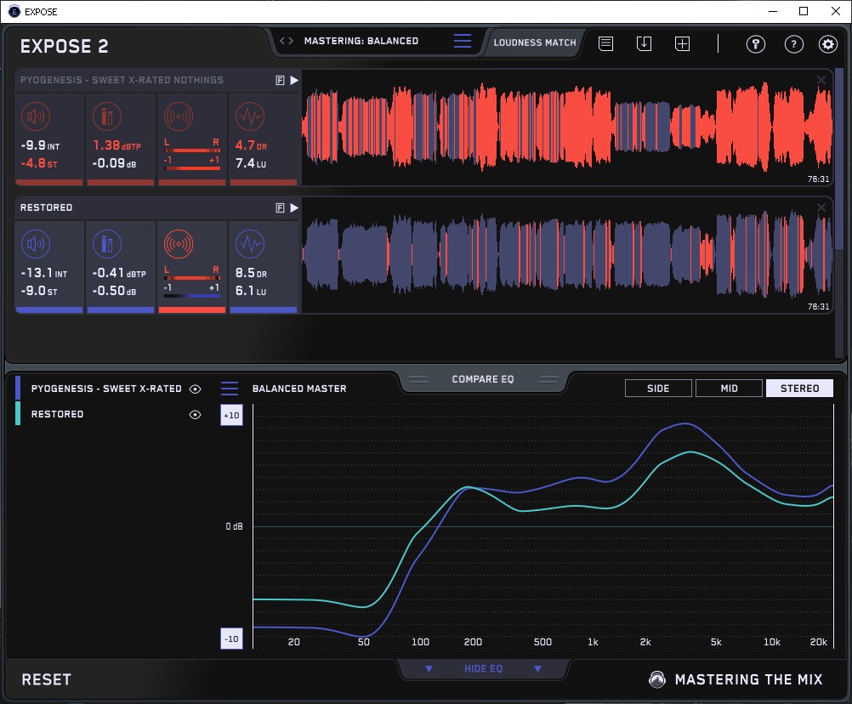852x704 pixels.
Task: Click Restored EQ teal color swatch
Action: [x=18, y=413]
